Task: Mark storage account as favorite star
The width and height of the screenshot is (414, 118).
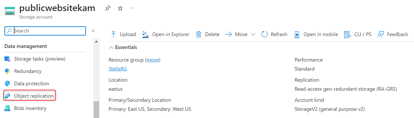Action: [x=120, y=8]
